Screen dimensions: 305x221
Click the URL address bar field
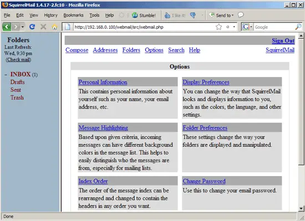[144, 27]
